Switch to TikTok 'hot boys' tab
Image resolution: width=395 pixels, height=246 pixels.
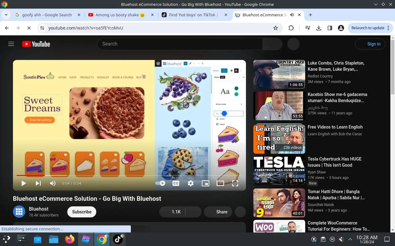(193, 15)
